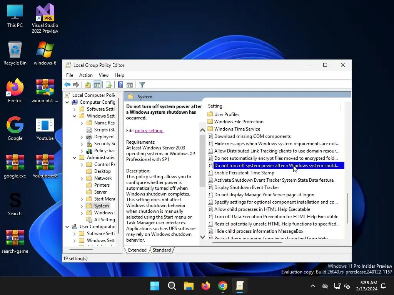Select Download missing COM components setting
Image resolution: width=394 pixels, height=295 pixels.
pyautogui.click(x=252, y=136)
